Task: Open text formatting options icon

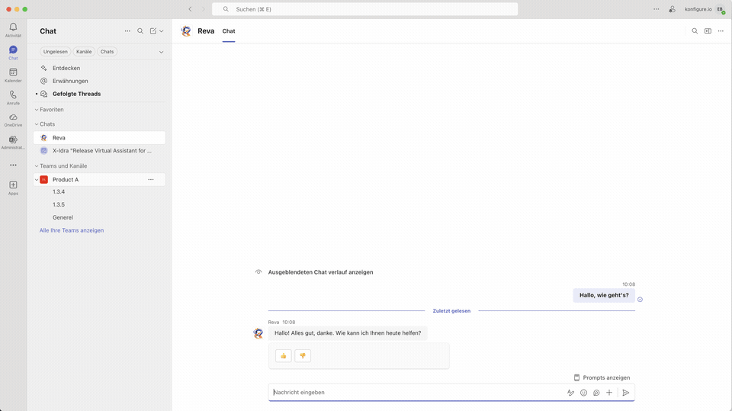Action: tap(570, 393)
